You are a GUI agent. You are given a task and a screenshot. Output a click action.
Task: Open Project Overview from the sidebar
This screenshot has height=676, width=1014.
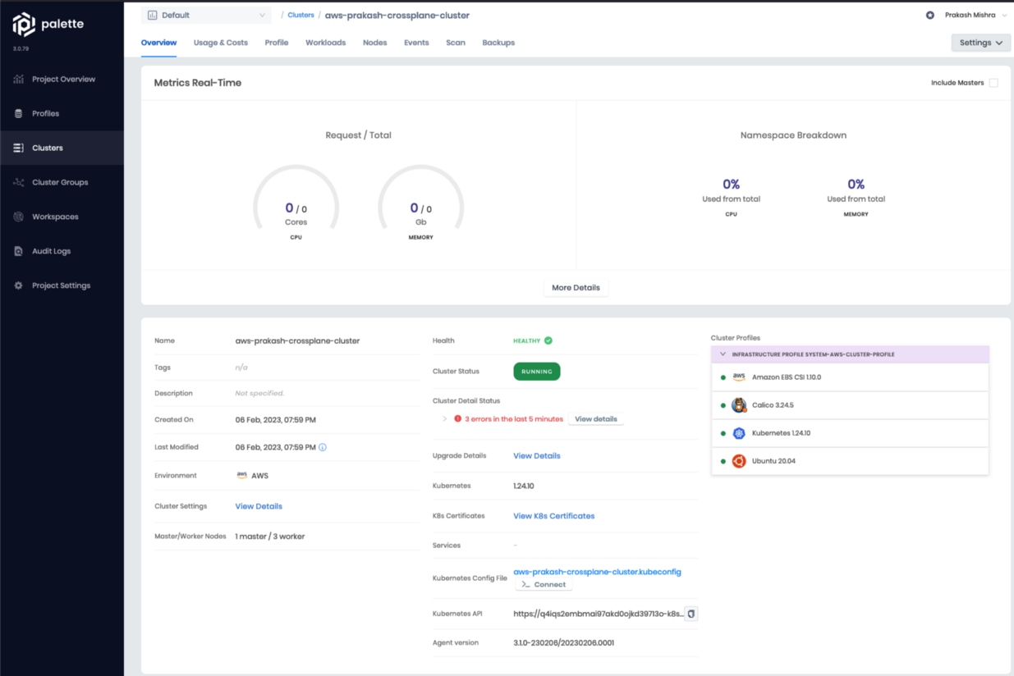click(x=62, y=79)
